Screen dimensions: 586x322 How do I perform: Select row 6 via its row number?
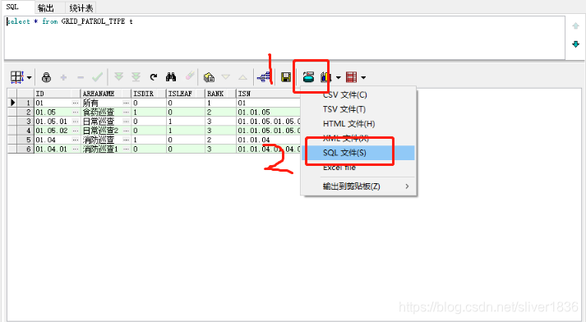pyautogui.click(x=25, y=149)
